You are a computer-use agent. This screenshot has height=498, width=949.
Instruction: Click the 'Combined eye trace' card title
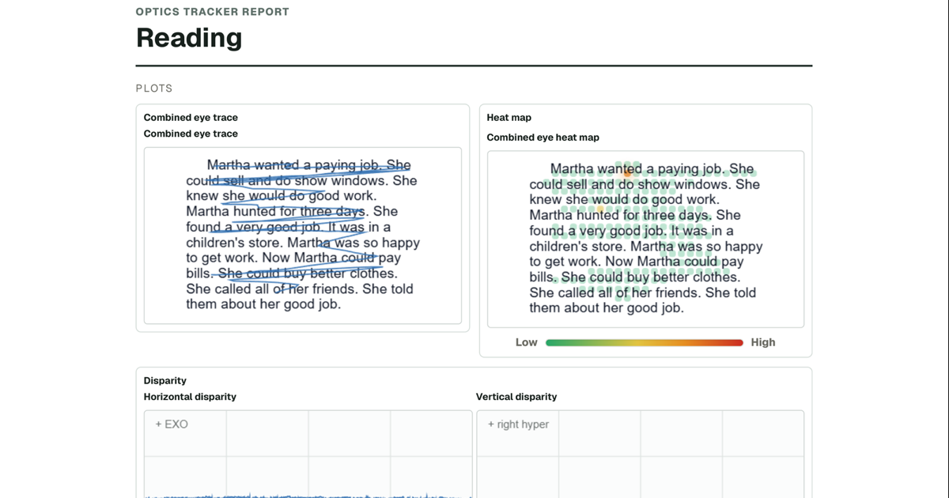click(191, 117)
